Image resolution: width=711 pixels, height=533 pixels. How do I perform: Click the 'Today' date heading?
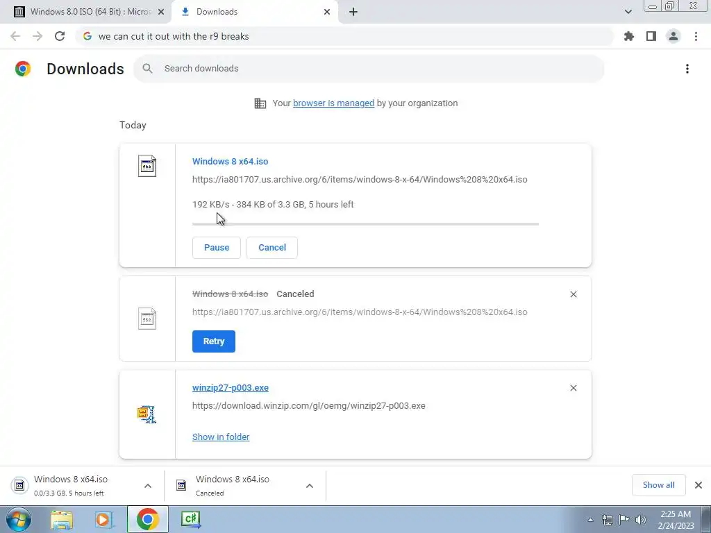coord(133,125)
